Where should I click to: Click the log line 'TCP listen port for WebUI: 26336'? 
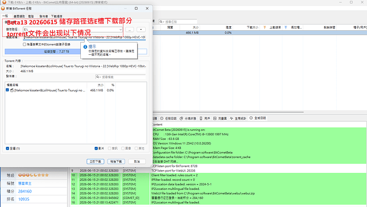click(x=173, y=171)
